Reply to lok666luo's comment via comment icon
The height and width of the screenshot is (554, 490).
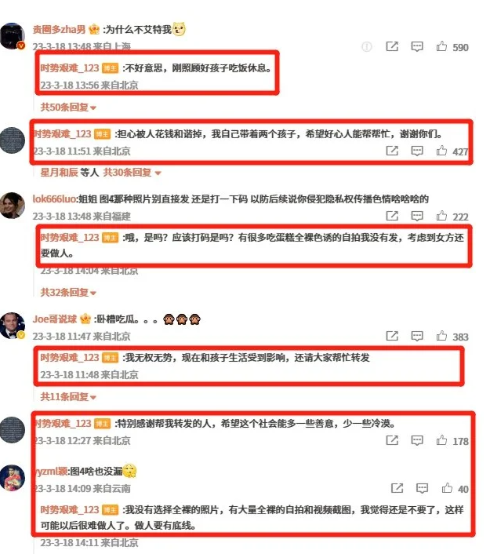coord(417,216)
